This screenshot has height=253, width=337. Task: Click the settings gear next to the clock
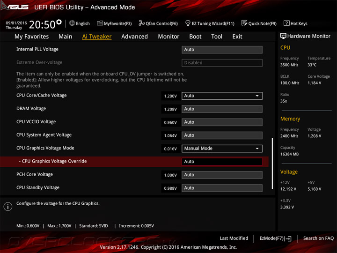(59, 22)
